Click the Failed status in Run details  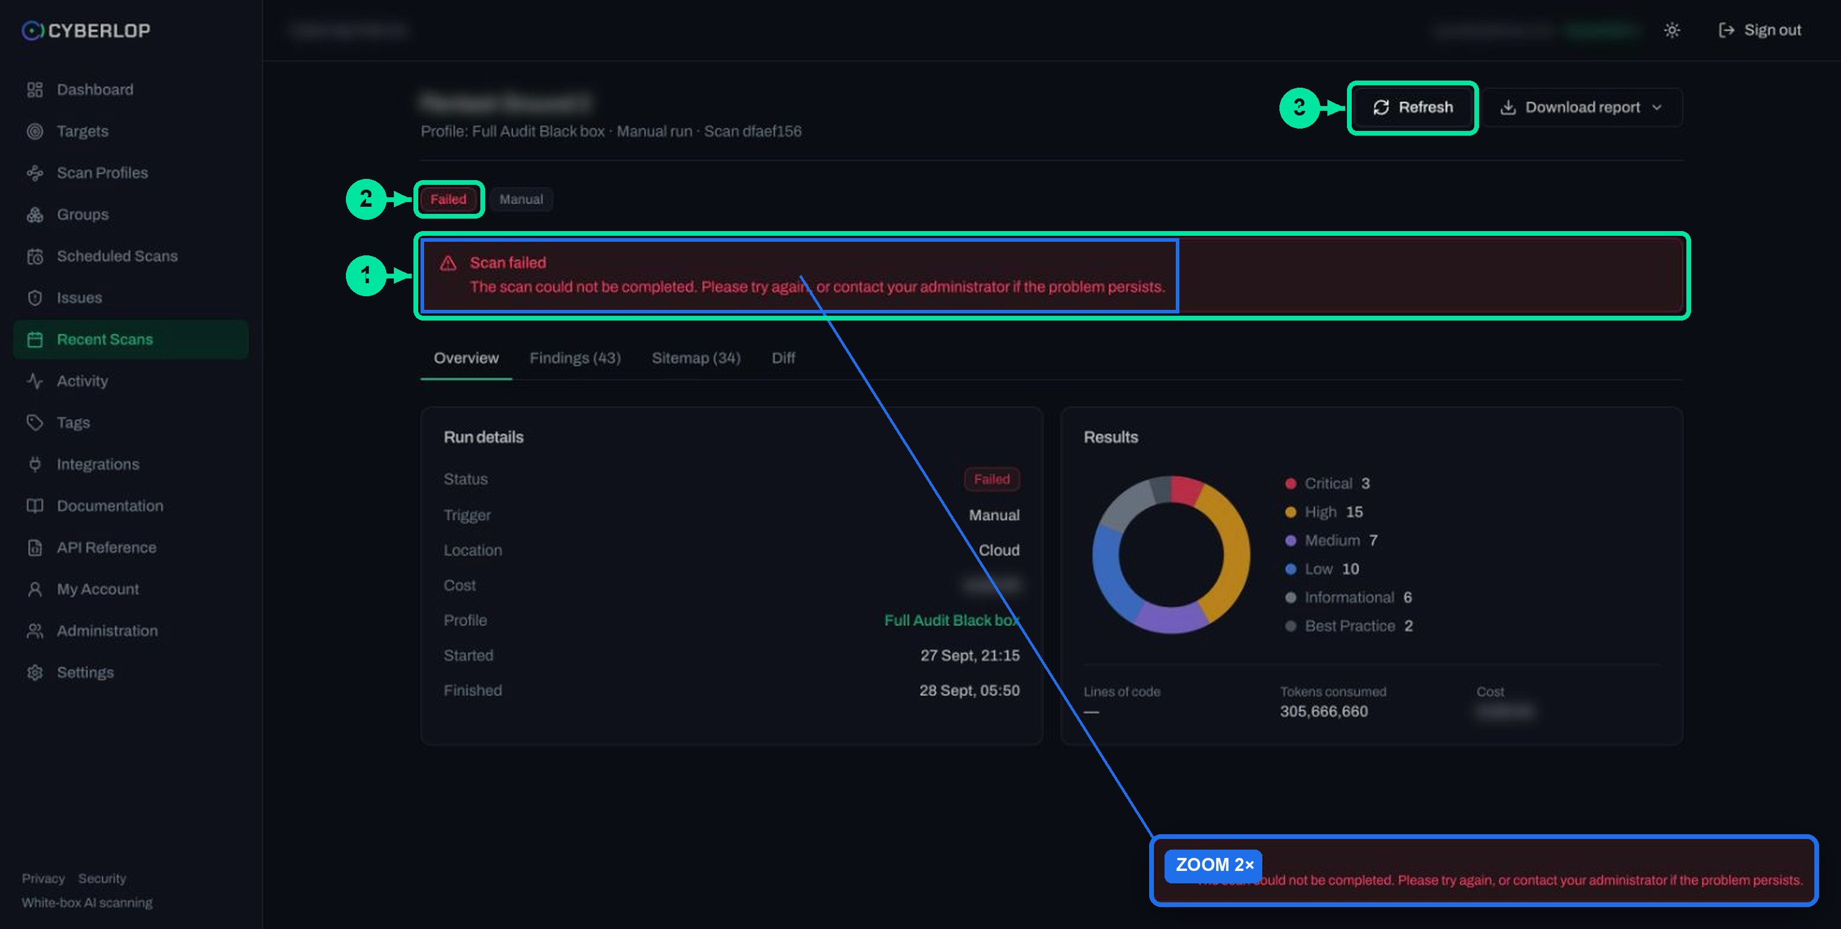pyautogui.click(x=991, y=479)
